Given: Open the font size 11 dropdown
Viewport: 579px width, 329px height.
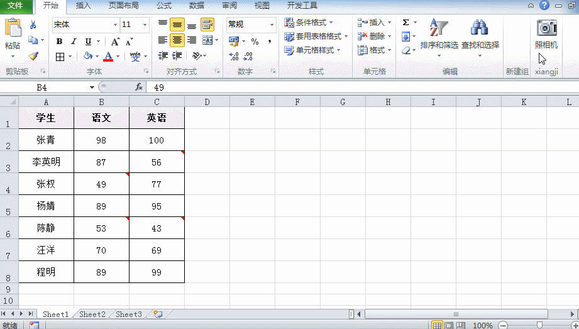Looking at the screenshot, I should pos(145,25).
